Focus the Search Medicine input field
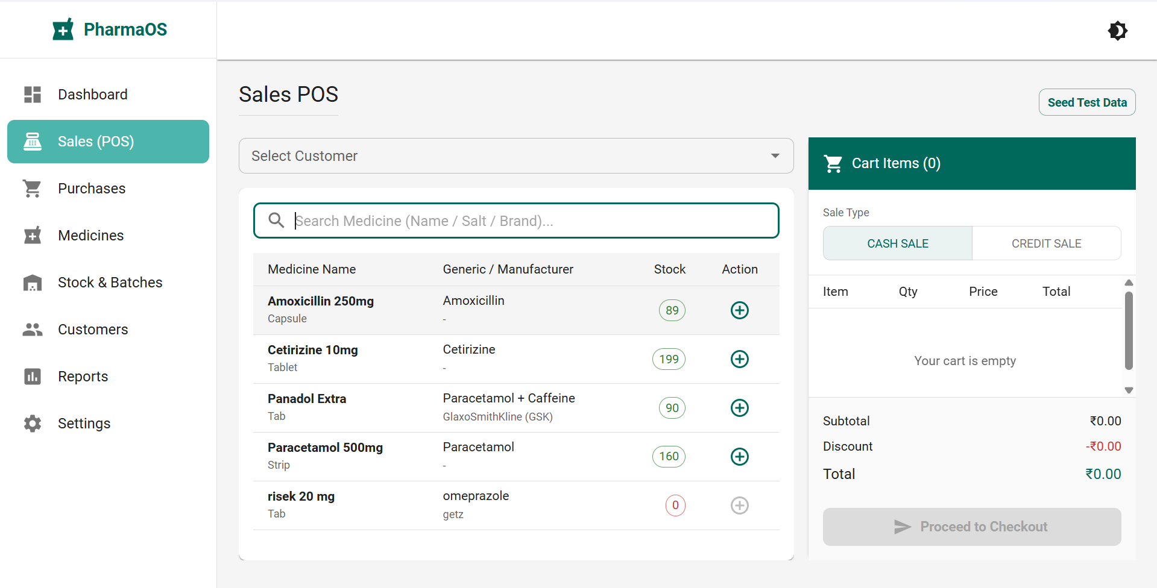The image size is (1157, 588). pos(531,221)
